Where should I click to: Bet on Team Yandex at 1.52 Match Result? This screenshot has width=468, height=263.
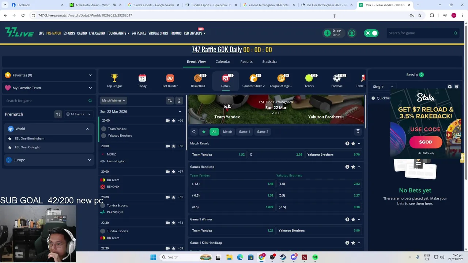point(218,155)
